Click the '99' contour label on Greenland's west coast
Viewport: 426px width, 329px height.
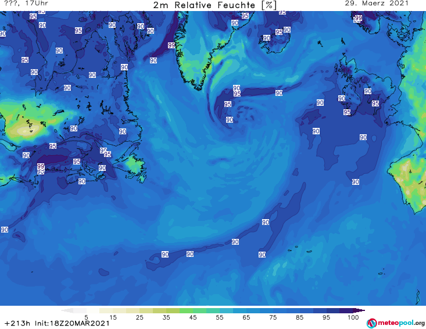click(x=171, y=45)
